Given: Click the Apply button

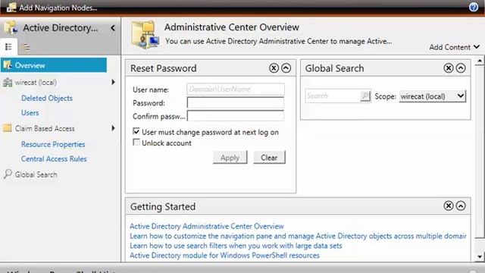Looking at the screenshot, I should (230, 158).
